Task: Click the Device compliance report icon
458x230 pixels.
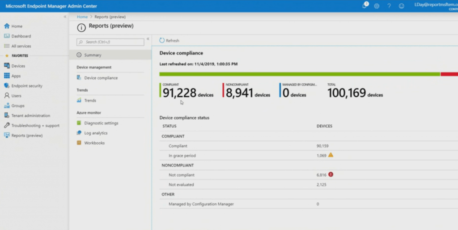Action: (x=79, y=78)
